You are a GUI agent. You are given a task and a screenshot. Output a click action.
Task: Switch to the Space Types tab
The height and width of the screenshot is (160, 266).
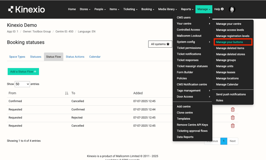coord(17,57)
